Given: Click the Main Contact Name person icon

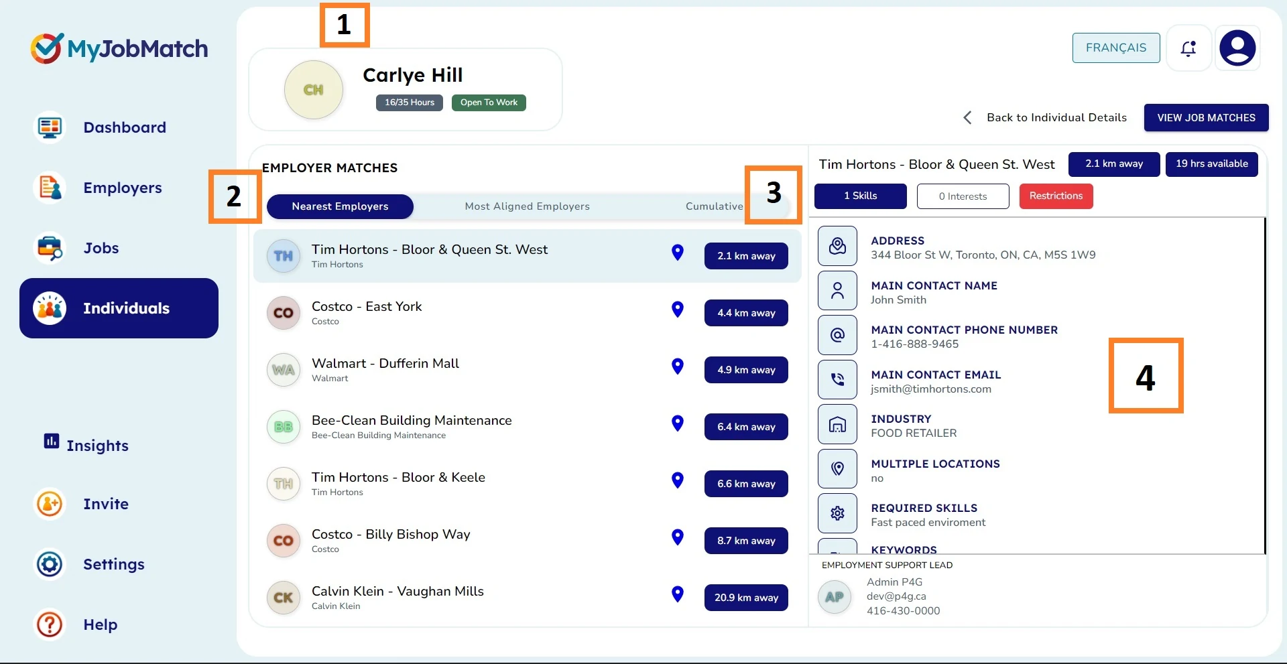Looking at the screenshot, I should pyautogui.click(x=837, y=291).
